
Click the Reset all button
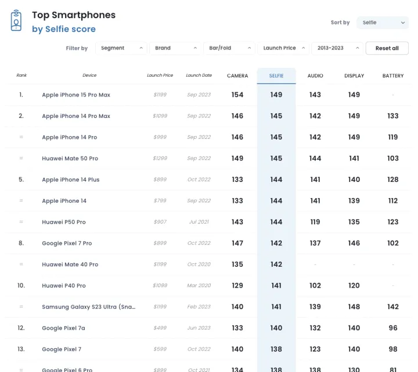pyautogui.click(x=387, y=48)
